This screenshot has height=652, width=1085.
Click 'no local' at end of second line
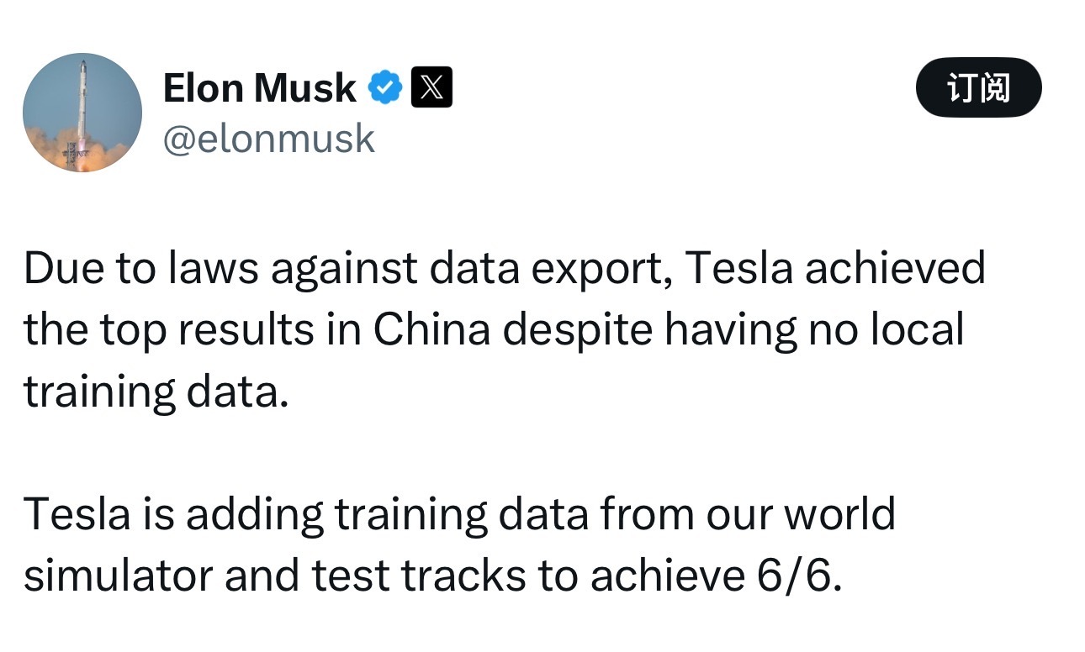point(886,330)
